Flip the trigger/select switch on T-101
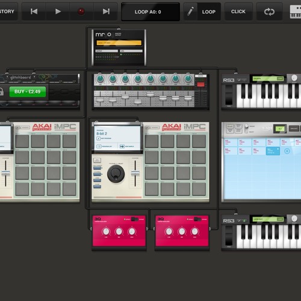 click(x=246, y=129)
